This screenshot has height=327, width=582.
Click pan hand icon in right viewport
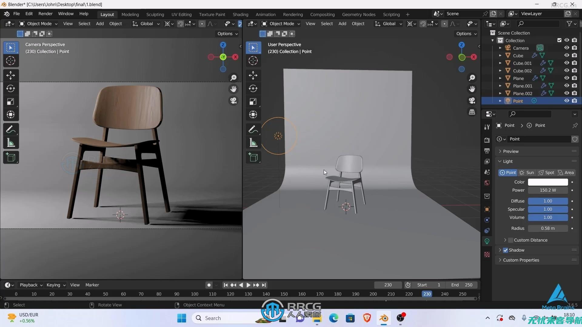pos(472,89)
